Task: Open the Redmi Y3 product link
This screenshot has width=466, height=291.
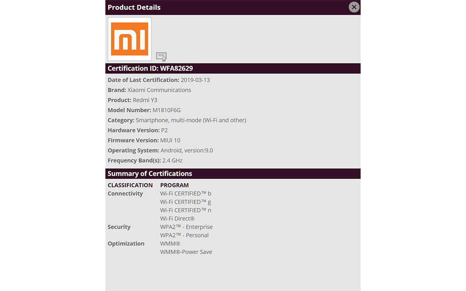Action: [x=146, y=100]
